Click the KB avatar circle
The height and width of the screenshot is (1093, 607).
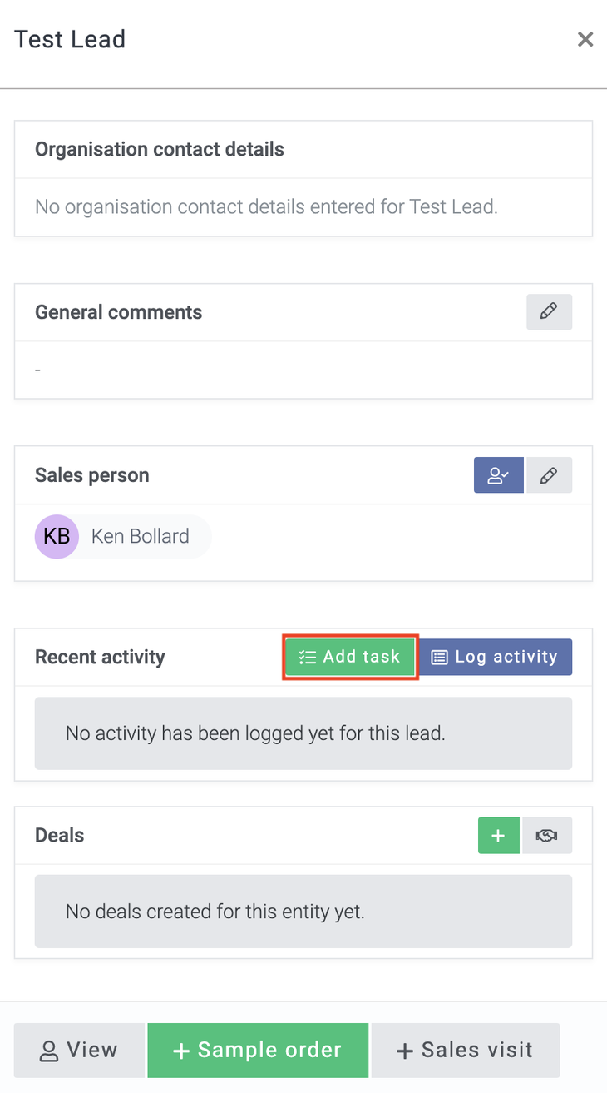(57, 536)
